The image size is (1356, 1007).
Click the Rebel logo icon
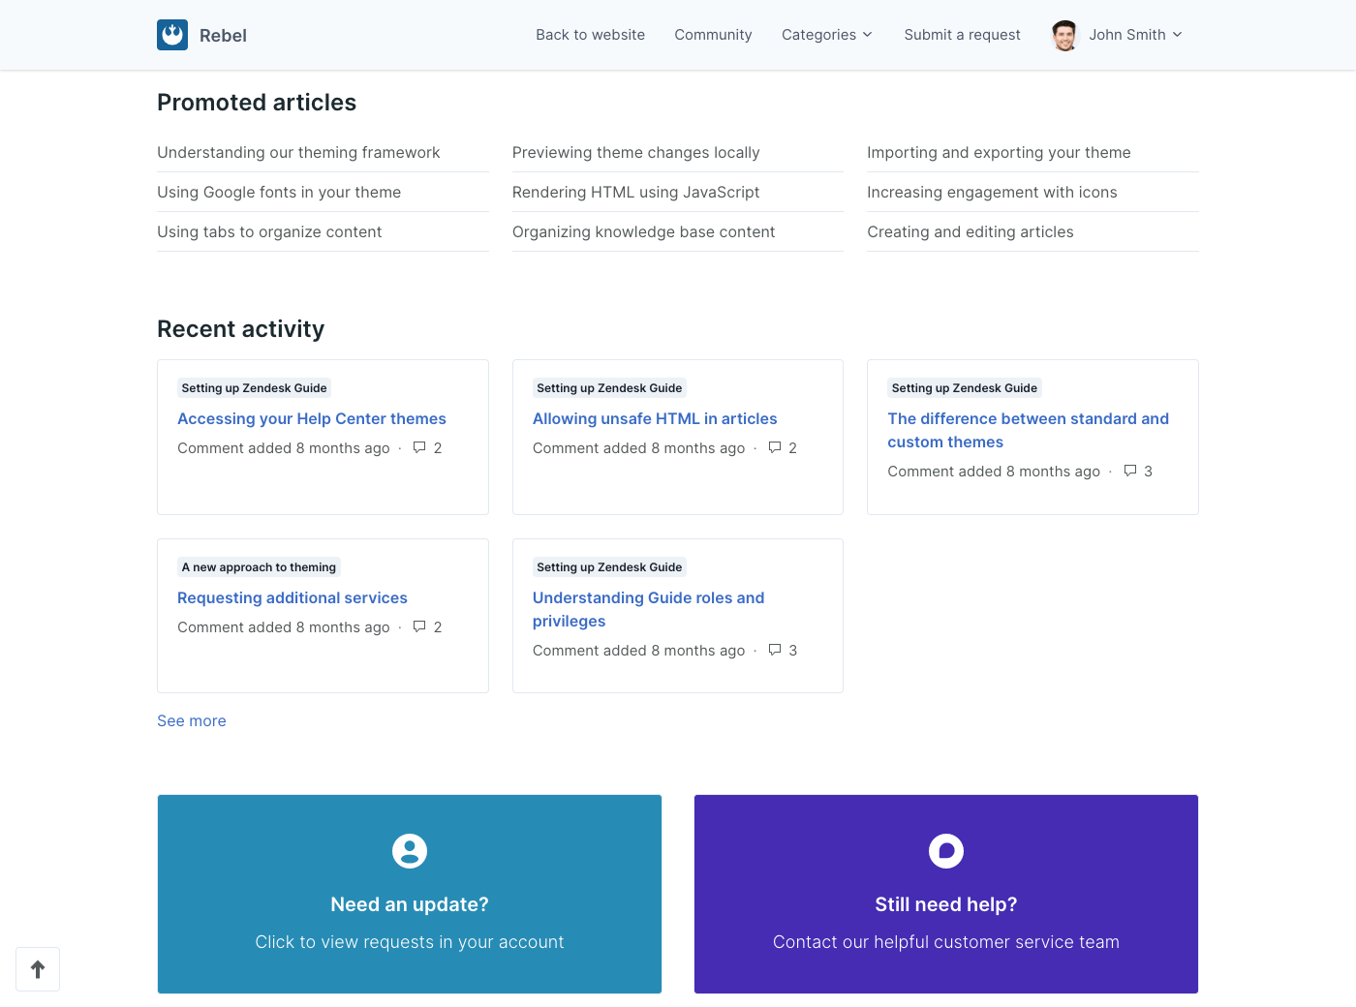tap(172, 35)
